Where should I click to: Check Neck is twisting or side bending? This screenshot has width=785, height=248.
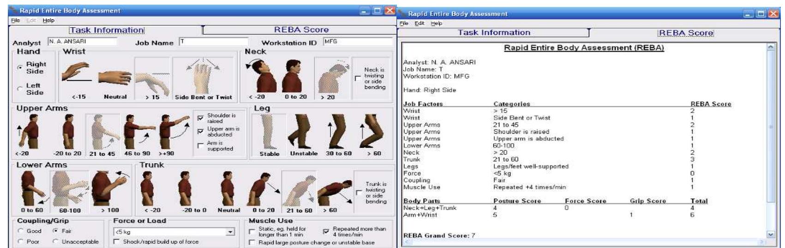point(358,78)
